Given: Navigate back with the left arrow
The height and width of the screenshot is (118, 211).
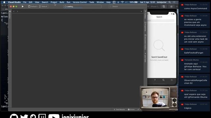Looking at the screenshot, I should pyautogui.click(x=14, y=11).
